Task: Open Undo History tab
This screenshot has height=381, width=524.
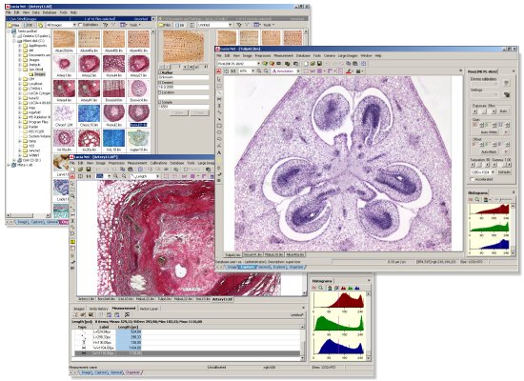Action: 98,309
